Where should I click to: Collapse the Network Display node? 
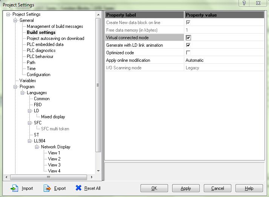(37, 147)
